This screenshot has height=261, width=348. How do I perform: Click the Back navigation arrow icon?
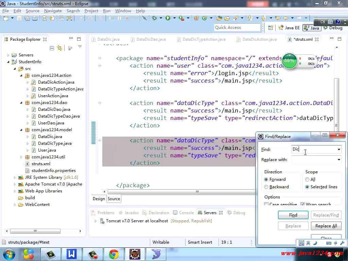click(286, 18)
